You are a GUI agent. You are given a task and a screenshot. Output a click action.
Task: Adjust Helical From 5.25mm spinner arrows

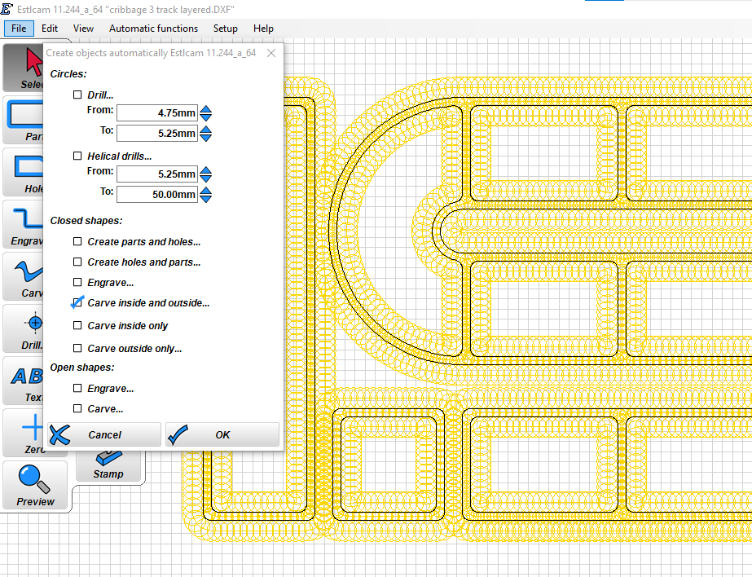(206, 174)
